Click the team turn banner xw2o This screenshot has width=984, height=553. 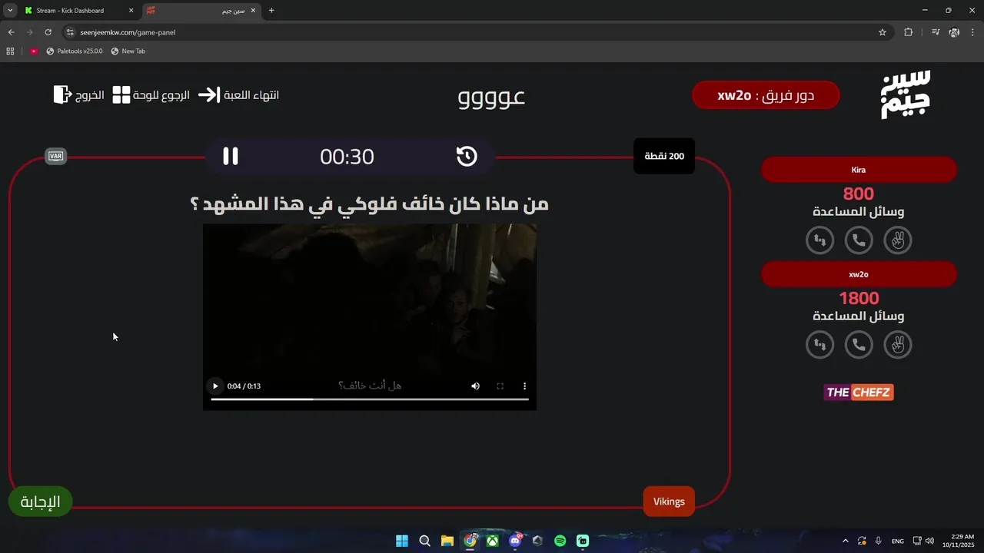click(x=766, y=95)
